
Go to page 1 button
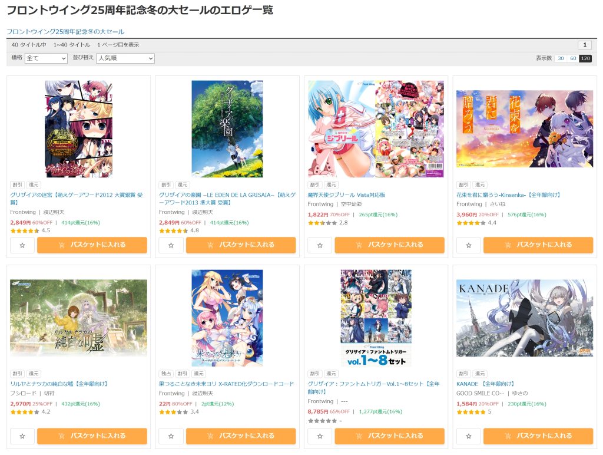point(585,45)
